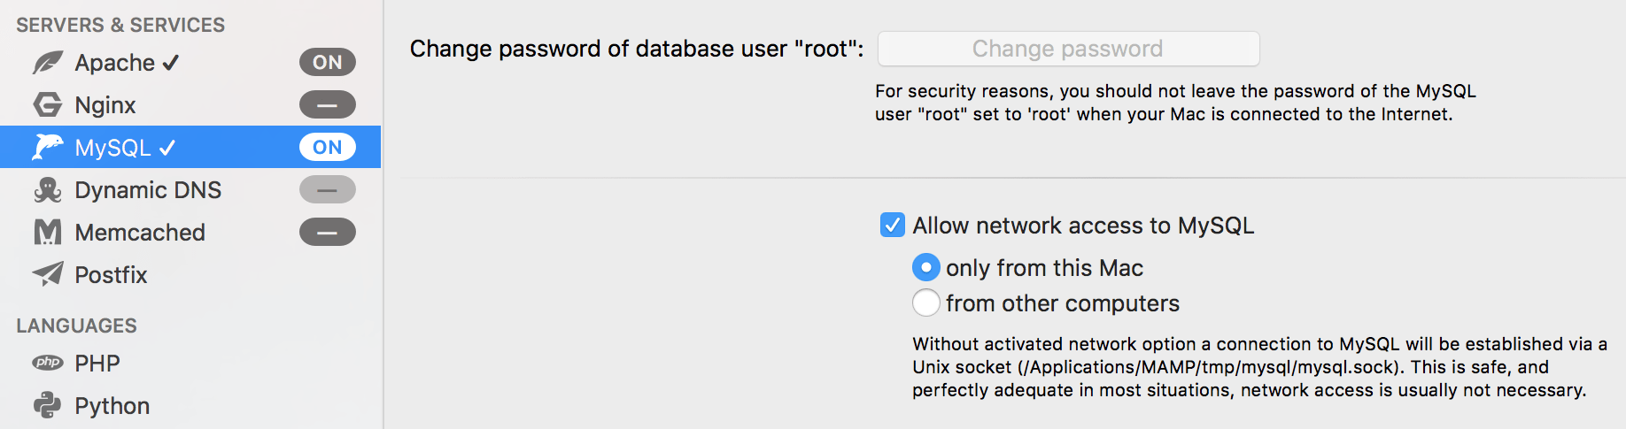Select from other computers option
Image resolution: width=1626 pixels, height=429 pixels.
pyautogui.click(x=926, y=303)
